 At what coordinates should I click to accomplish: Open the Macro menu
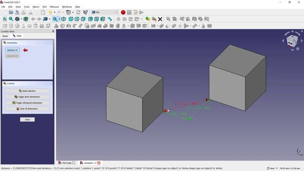click(x=36, y=7)
